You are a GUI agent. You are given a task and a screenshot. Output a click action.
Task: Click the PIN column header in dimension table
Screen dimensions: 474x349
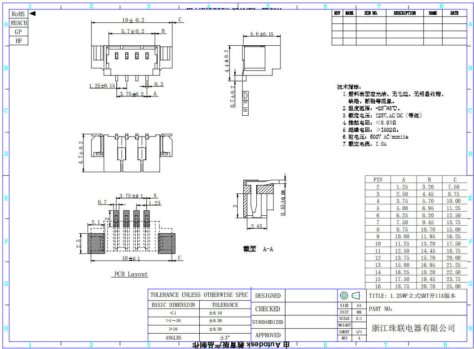[x=377, y=179]
